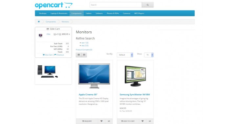Click the Eco Tax (-2.00) label
This screenshot has height=124, width=233.
click(56, 46)
